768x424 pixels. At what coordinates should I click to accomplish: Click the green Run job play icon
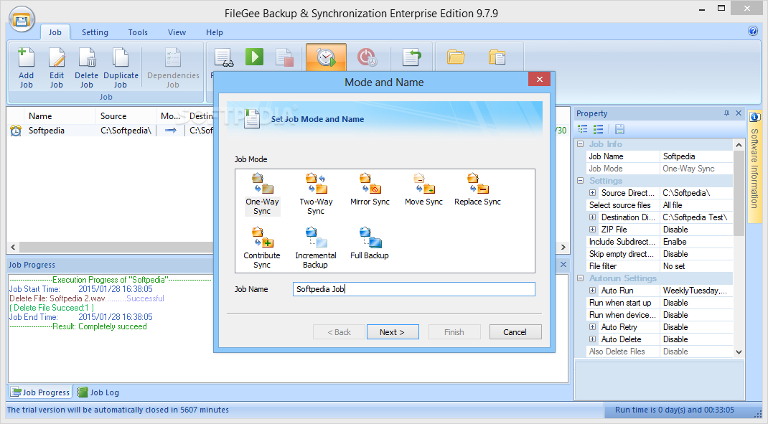(x=254, y=57)
